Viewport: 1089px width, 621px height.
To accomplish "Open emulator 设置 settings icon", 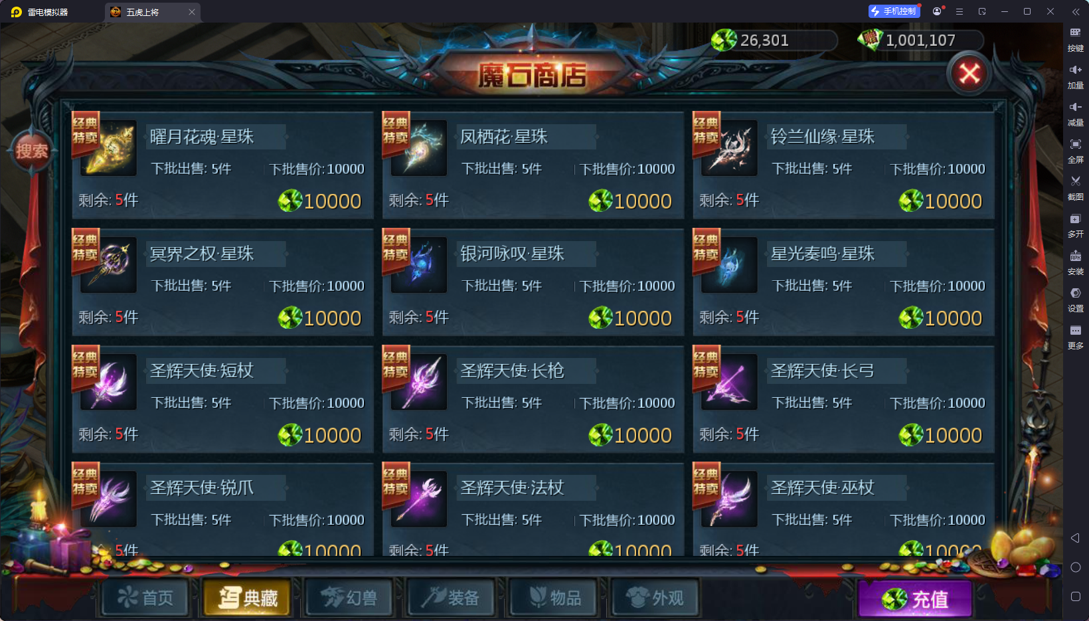I will pyautogui.click(x=1076, y=300).
